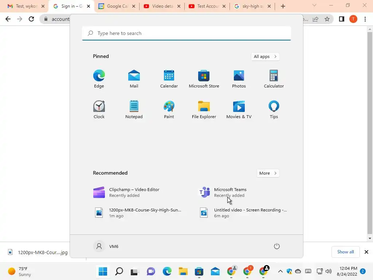Open the VM6 user account menu
Screen dimensions: 373x280
point(106,246)
